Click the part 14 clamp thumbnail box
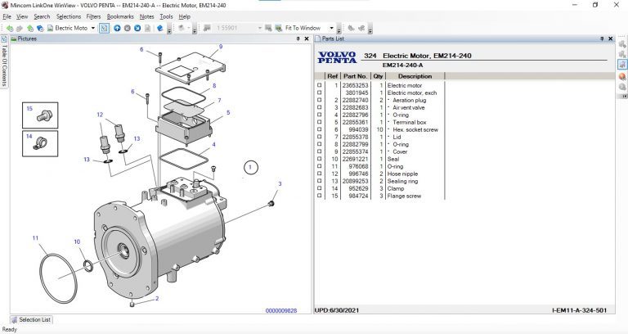Viewport: 628px width, 334px height. 40,143
